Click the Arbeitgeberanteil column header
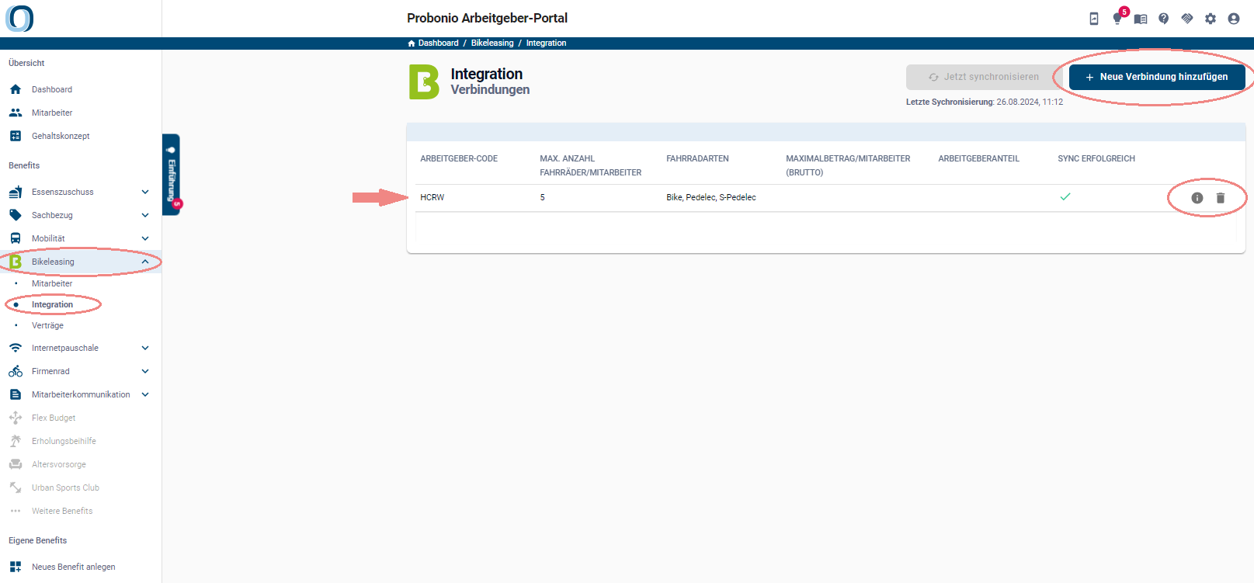This screenshot has height=583, width=1254. click(978, 158)
